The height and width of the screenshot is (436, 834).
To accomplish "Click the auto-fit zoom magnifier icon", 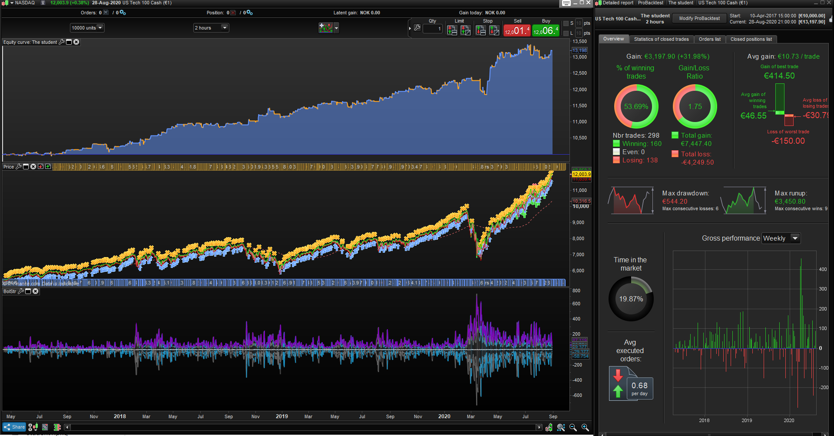I will coord(561,428).
